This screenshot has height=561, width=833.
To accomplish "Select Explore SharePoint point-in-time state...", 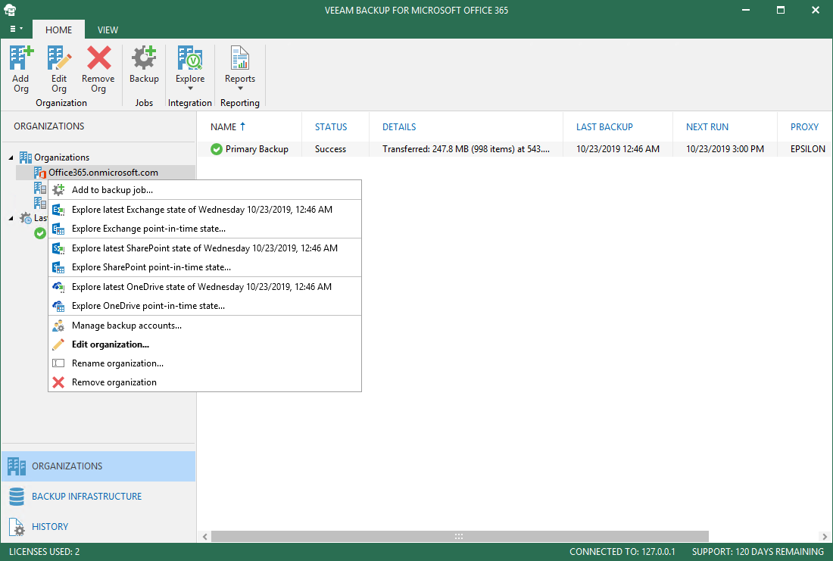I will pyautogui.click(x=205, y=267).
